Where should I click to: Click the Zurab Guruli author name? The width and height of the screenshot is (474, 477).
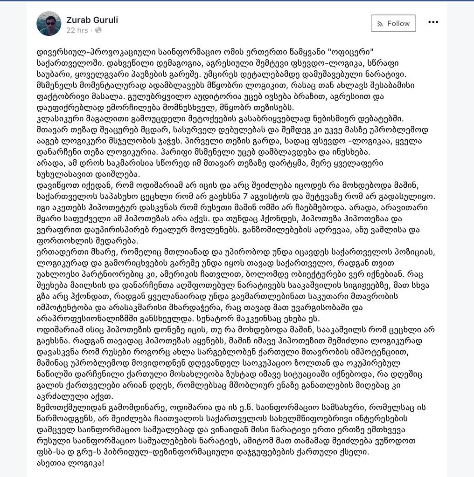pos(92,20)
